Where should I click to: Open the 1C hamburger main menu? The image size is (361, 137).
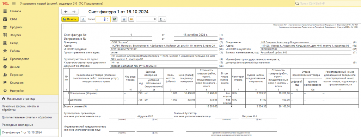(x=14, y=4)
